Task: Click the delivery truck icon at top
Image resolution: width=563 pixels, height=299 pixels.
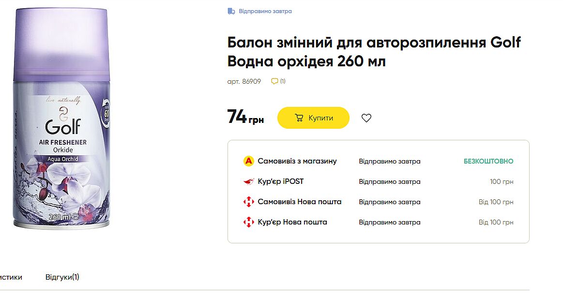Action: (231, 11)
